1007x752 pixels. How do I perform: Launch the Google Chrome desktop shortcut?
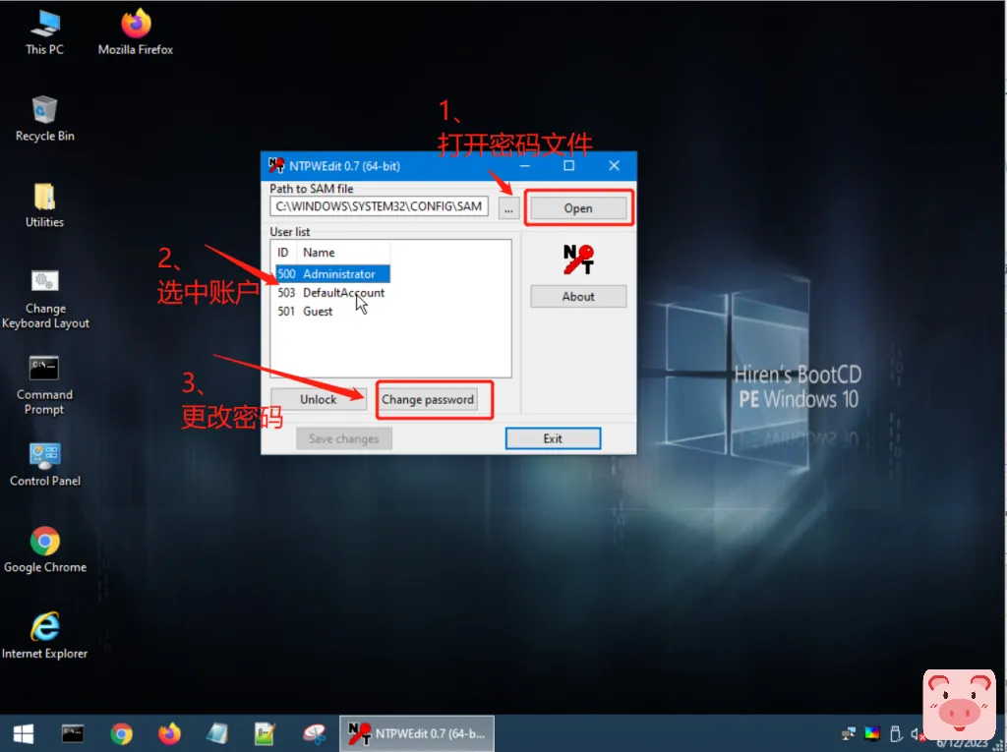click(x=45, y=550)
